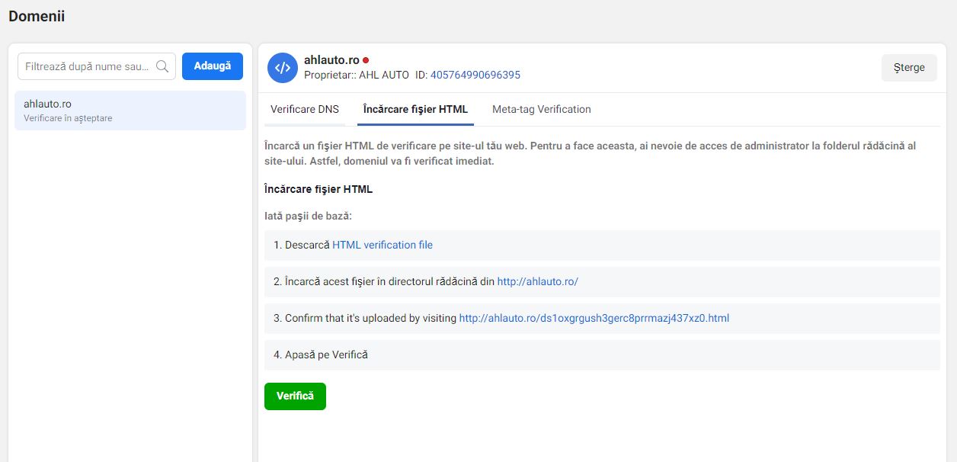Image resolution: width=957 pixels, height=462 pixels.
Task: Visit the ds1oxgrgush3gerc8prrmazj437xz0.html link
Action: tap(594, 319)
